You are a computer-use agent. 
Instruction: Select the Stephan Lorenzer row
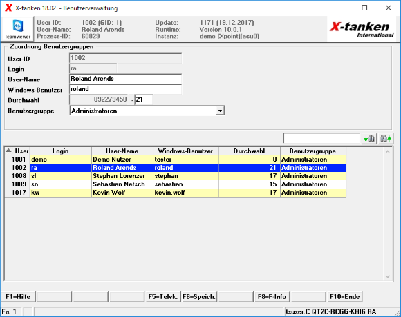pyautogui.click(x=176, y=176)
